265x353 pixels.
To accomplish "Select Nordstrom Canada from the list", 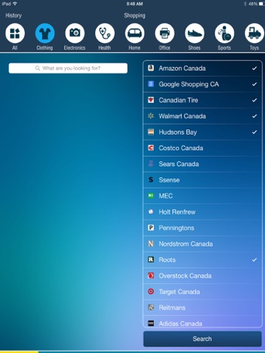I will (202, 243).
